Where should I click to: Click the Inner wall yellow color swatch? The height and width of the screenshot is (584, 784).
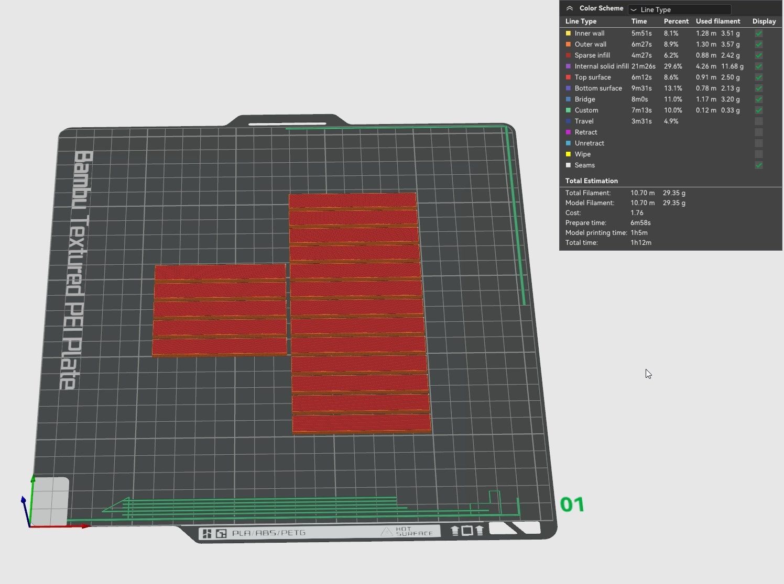tap(568, 33)
